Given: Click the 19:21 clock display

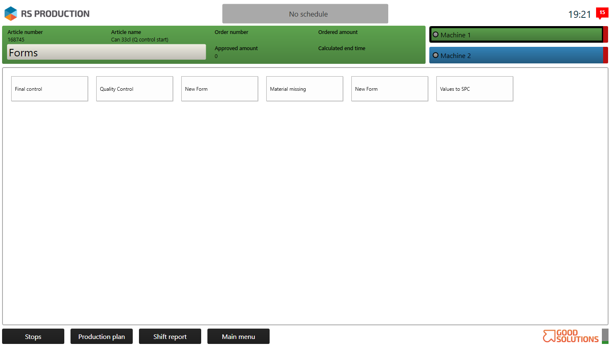Looking at the screenshot, I should (579, 15).
